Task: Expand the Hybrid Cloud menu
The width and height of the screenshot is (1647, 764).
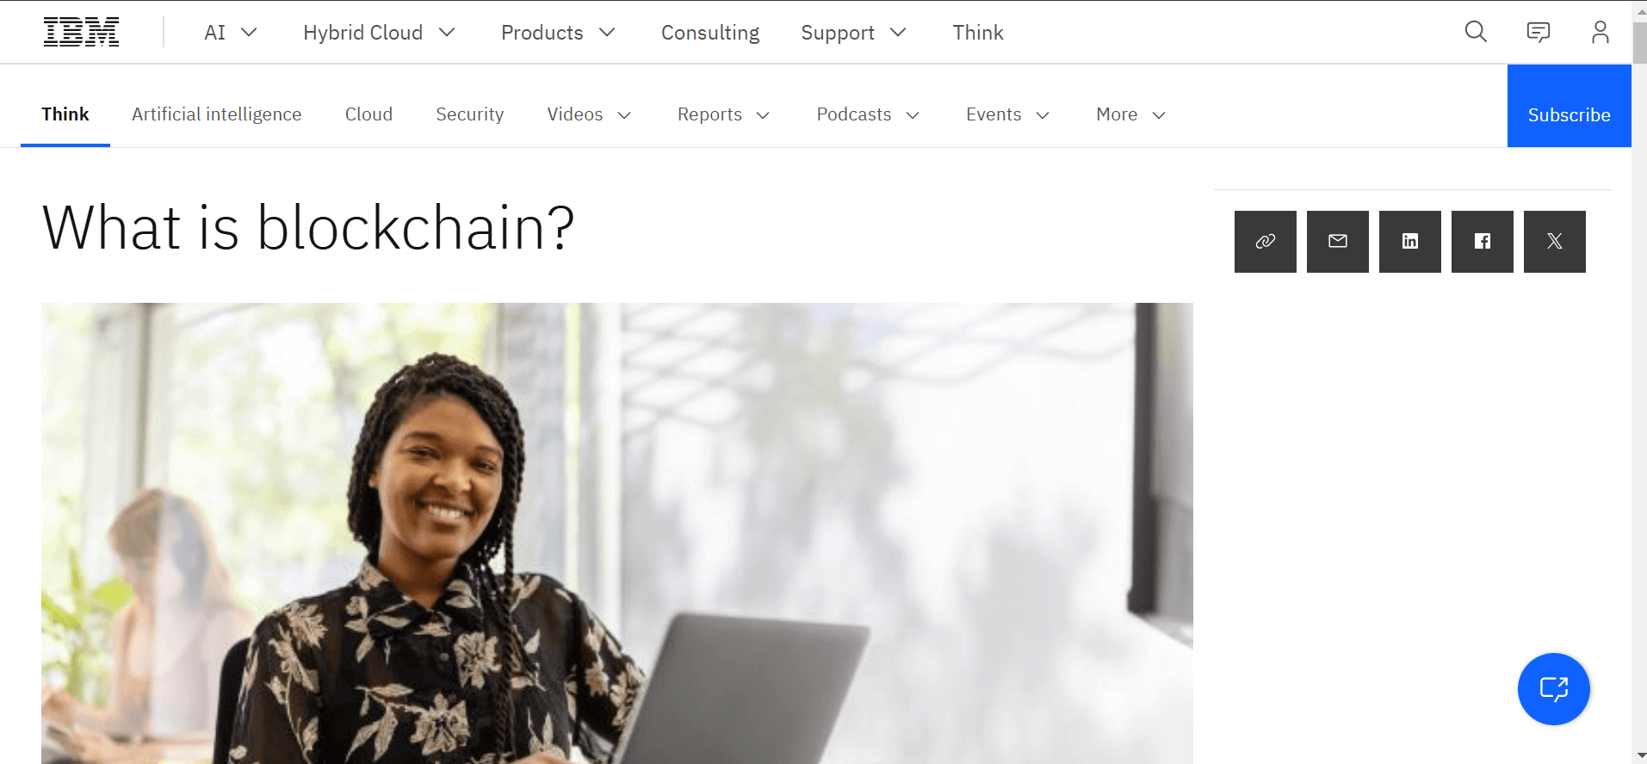Action: pyautogui.click(x=379, y=33)
